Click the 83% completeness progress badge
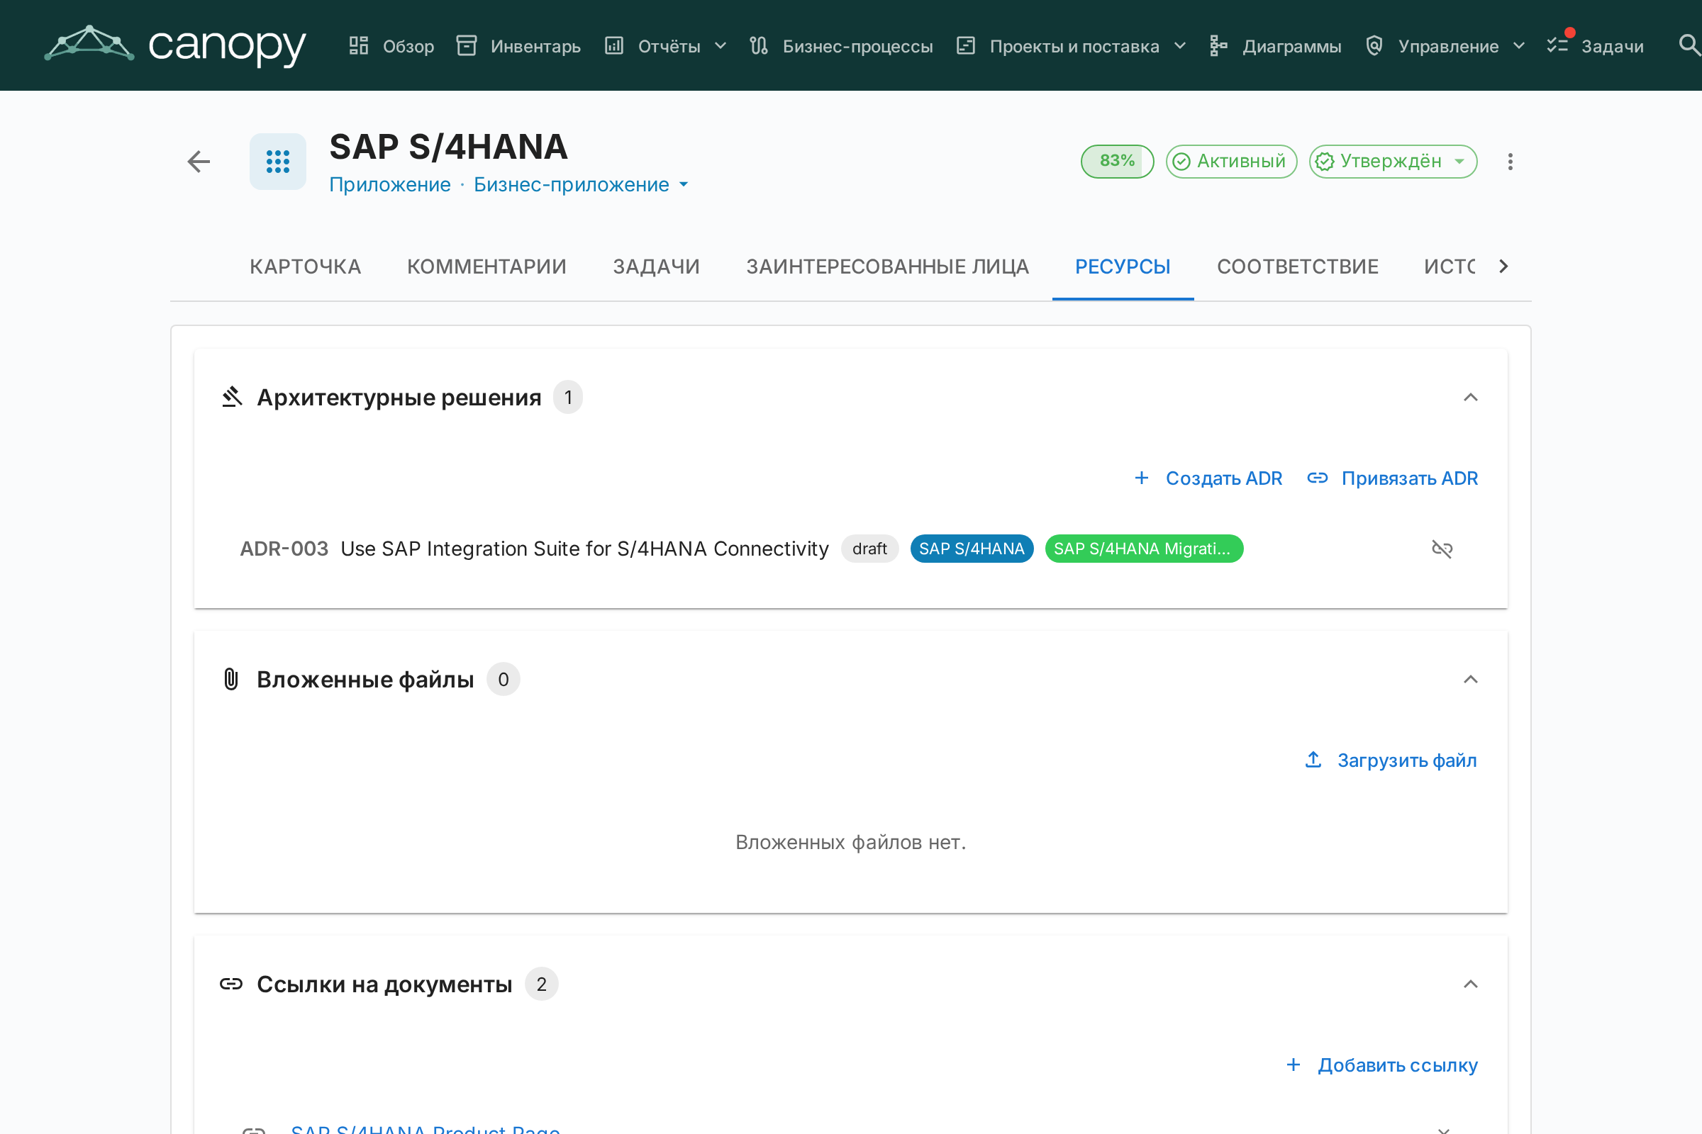 (1118, 162)
